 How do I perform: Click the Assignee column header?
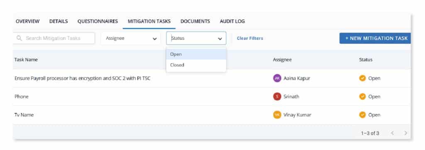282,60
